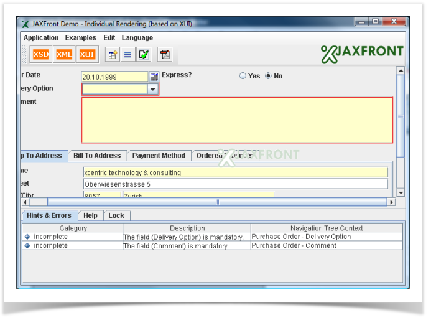Select No for Express
431x320 pixels.
269,76
